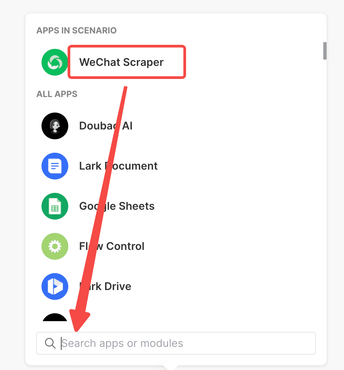344x370 pixels.
Task: Click the ALL APPS section heading
Action: click(57, 94)
